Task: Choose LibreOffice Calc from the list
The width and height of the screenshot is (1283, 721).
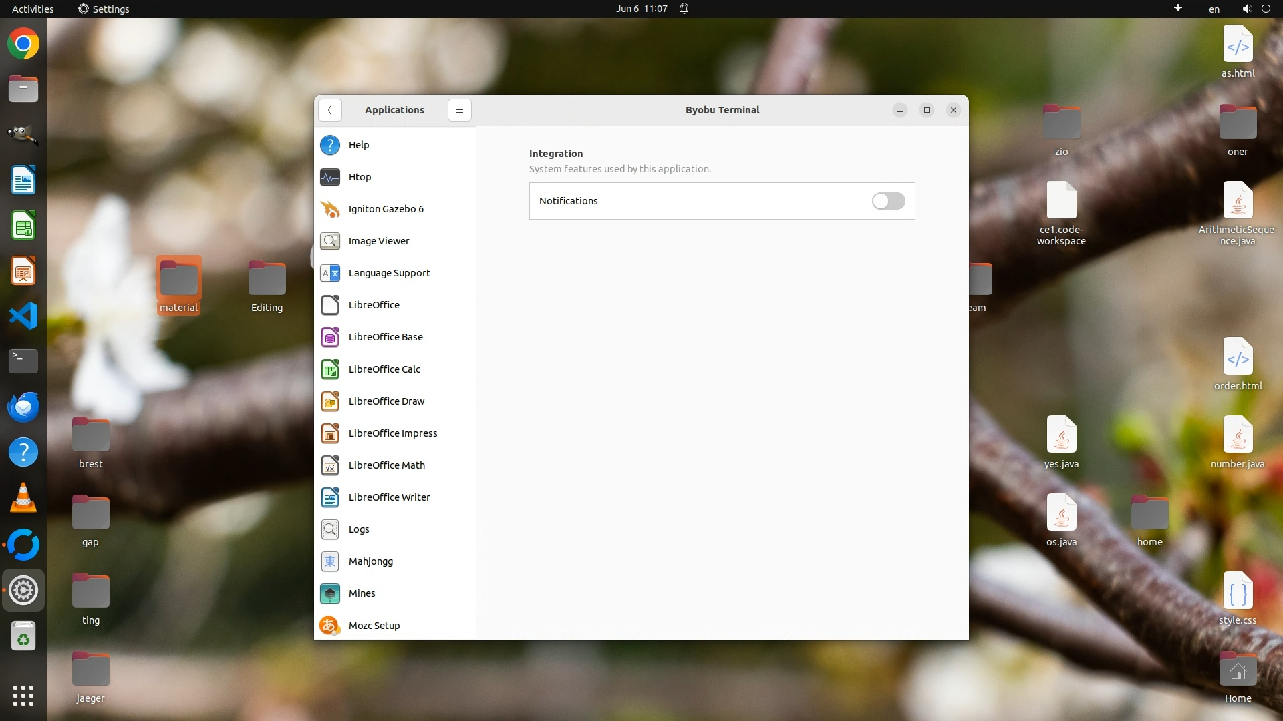Action: (384, 369)
